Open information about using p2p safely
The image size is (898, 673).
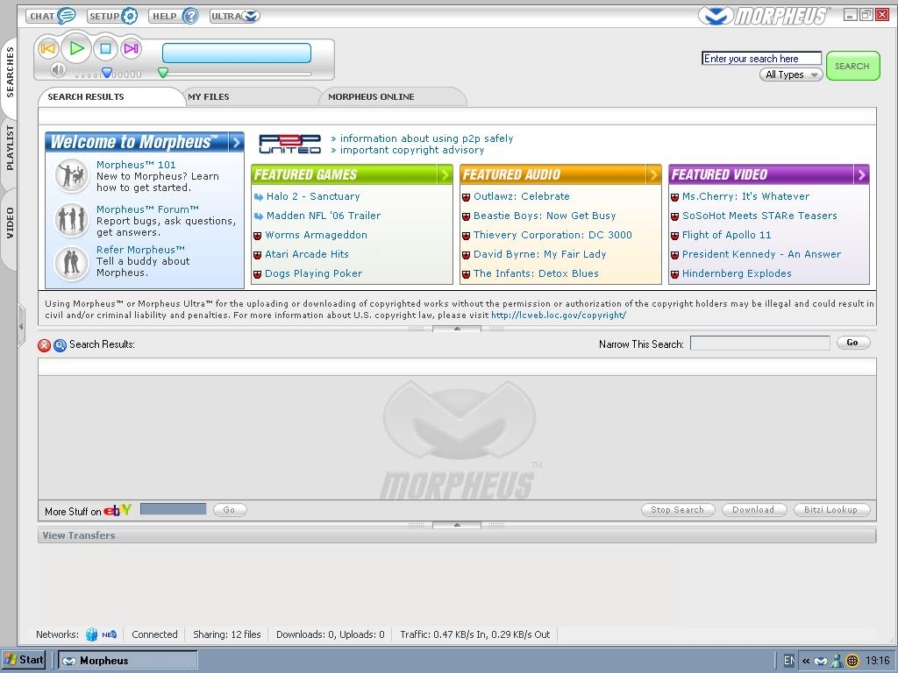pyautogui.click(x=426, y=138)
